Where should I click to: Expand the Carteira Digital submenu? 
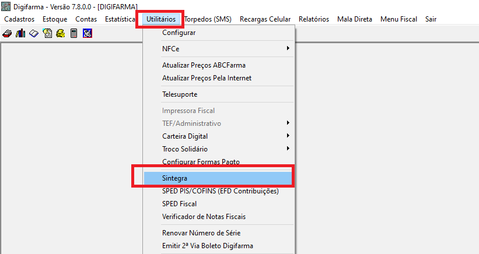point(225,136)
